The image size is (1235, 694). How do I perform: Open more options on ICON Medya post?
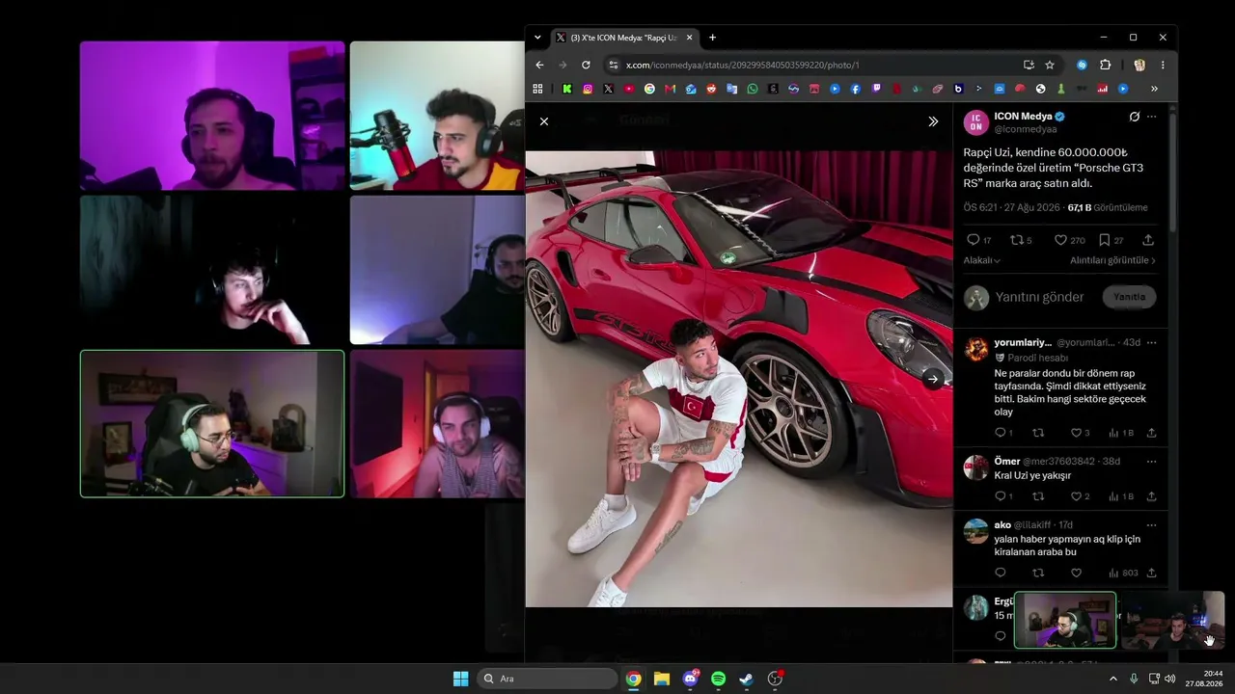pyautogui.click(x=1152, y=117)
